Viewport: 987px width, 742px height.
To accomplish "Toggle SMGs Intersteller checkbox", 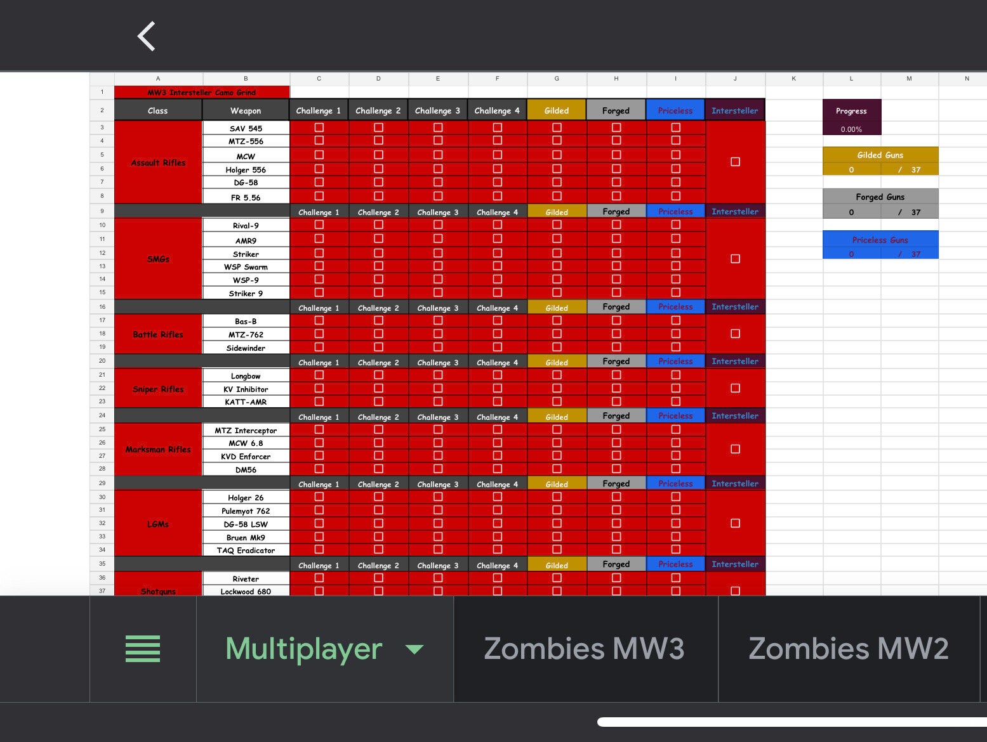I will 735,259.
